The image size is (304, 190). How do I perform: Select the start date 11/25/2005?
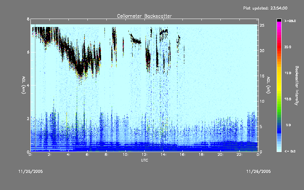31,171
